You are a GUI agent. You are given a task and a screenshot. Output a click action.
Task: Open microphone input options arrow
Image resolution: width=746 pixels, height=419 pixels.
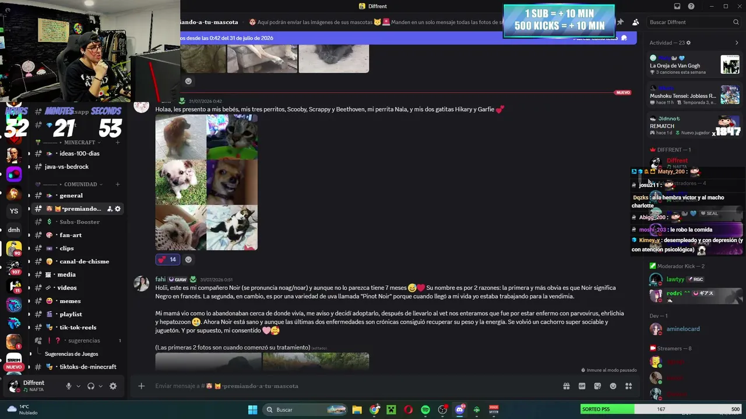click(78, 386)
